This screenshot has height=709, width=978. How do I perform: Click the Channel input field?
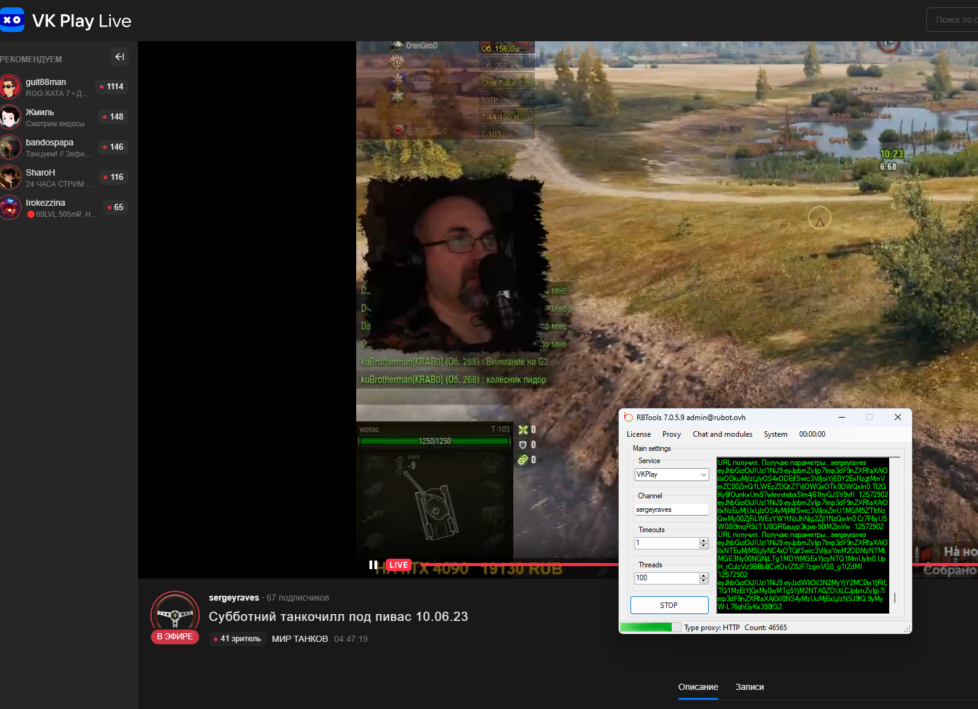pos(671,510)
